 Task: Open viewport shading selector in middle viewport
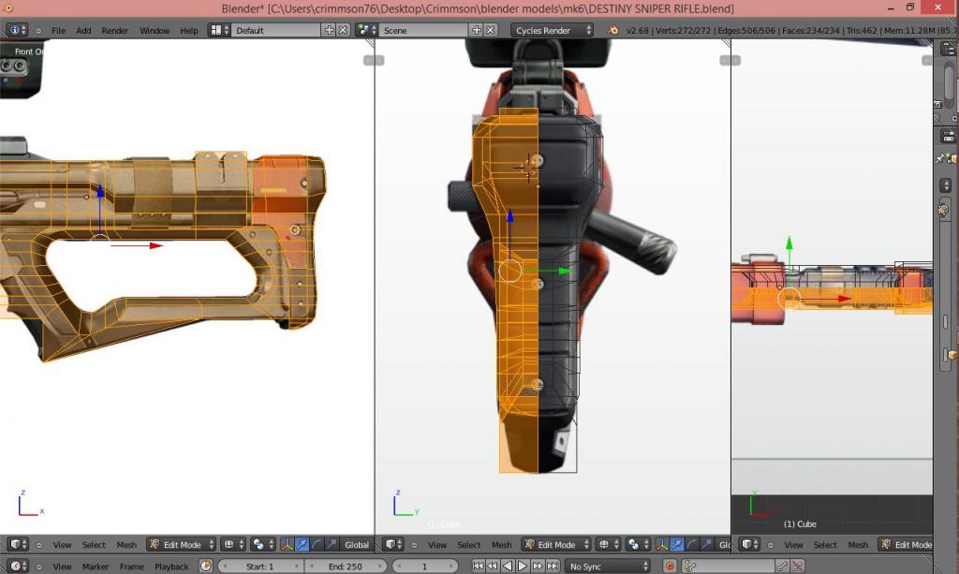coord(610,544)
